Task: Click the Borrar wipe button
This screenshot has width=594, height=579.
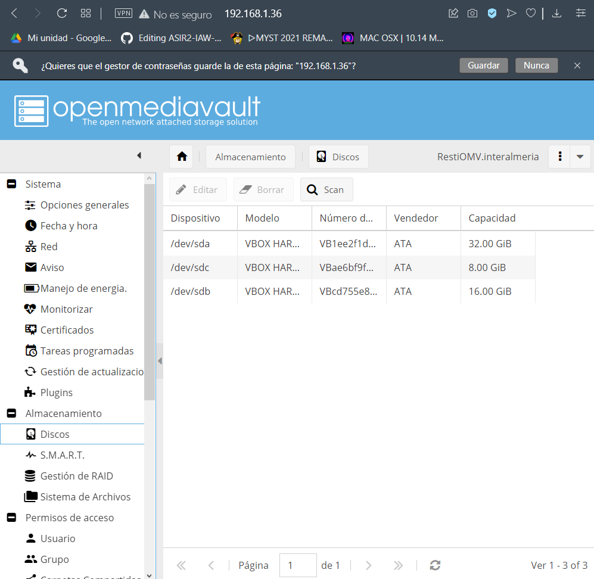Action: point(263,189)
